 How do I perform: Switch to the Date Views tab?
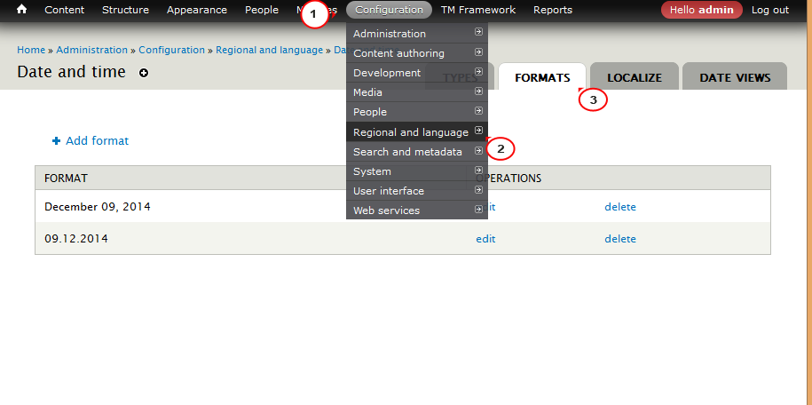(735, 78)
